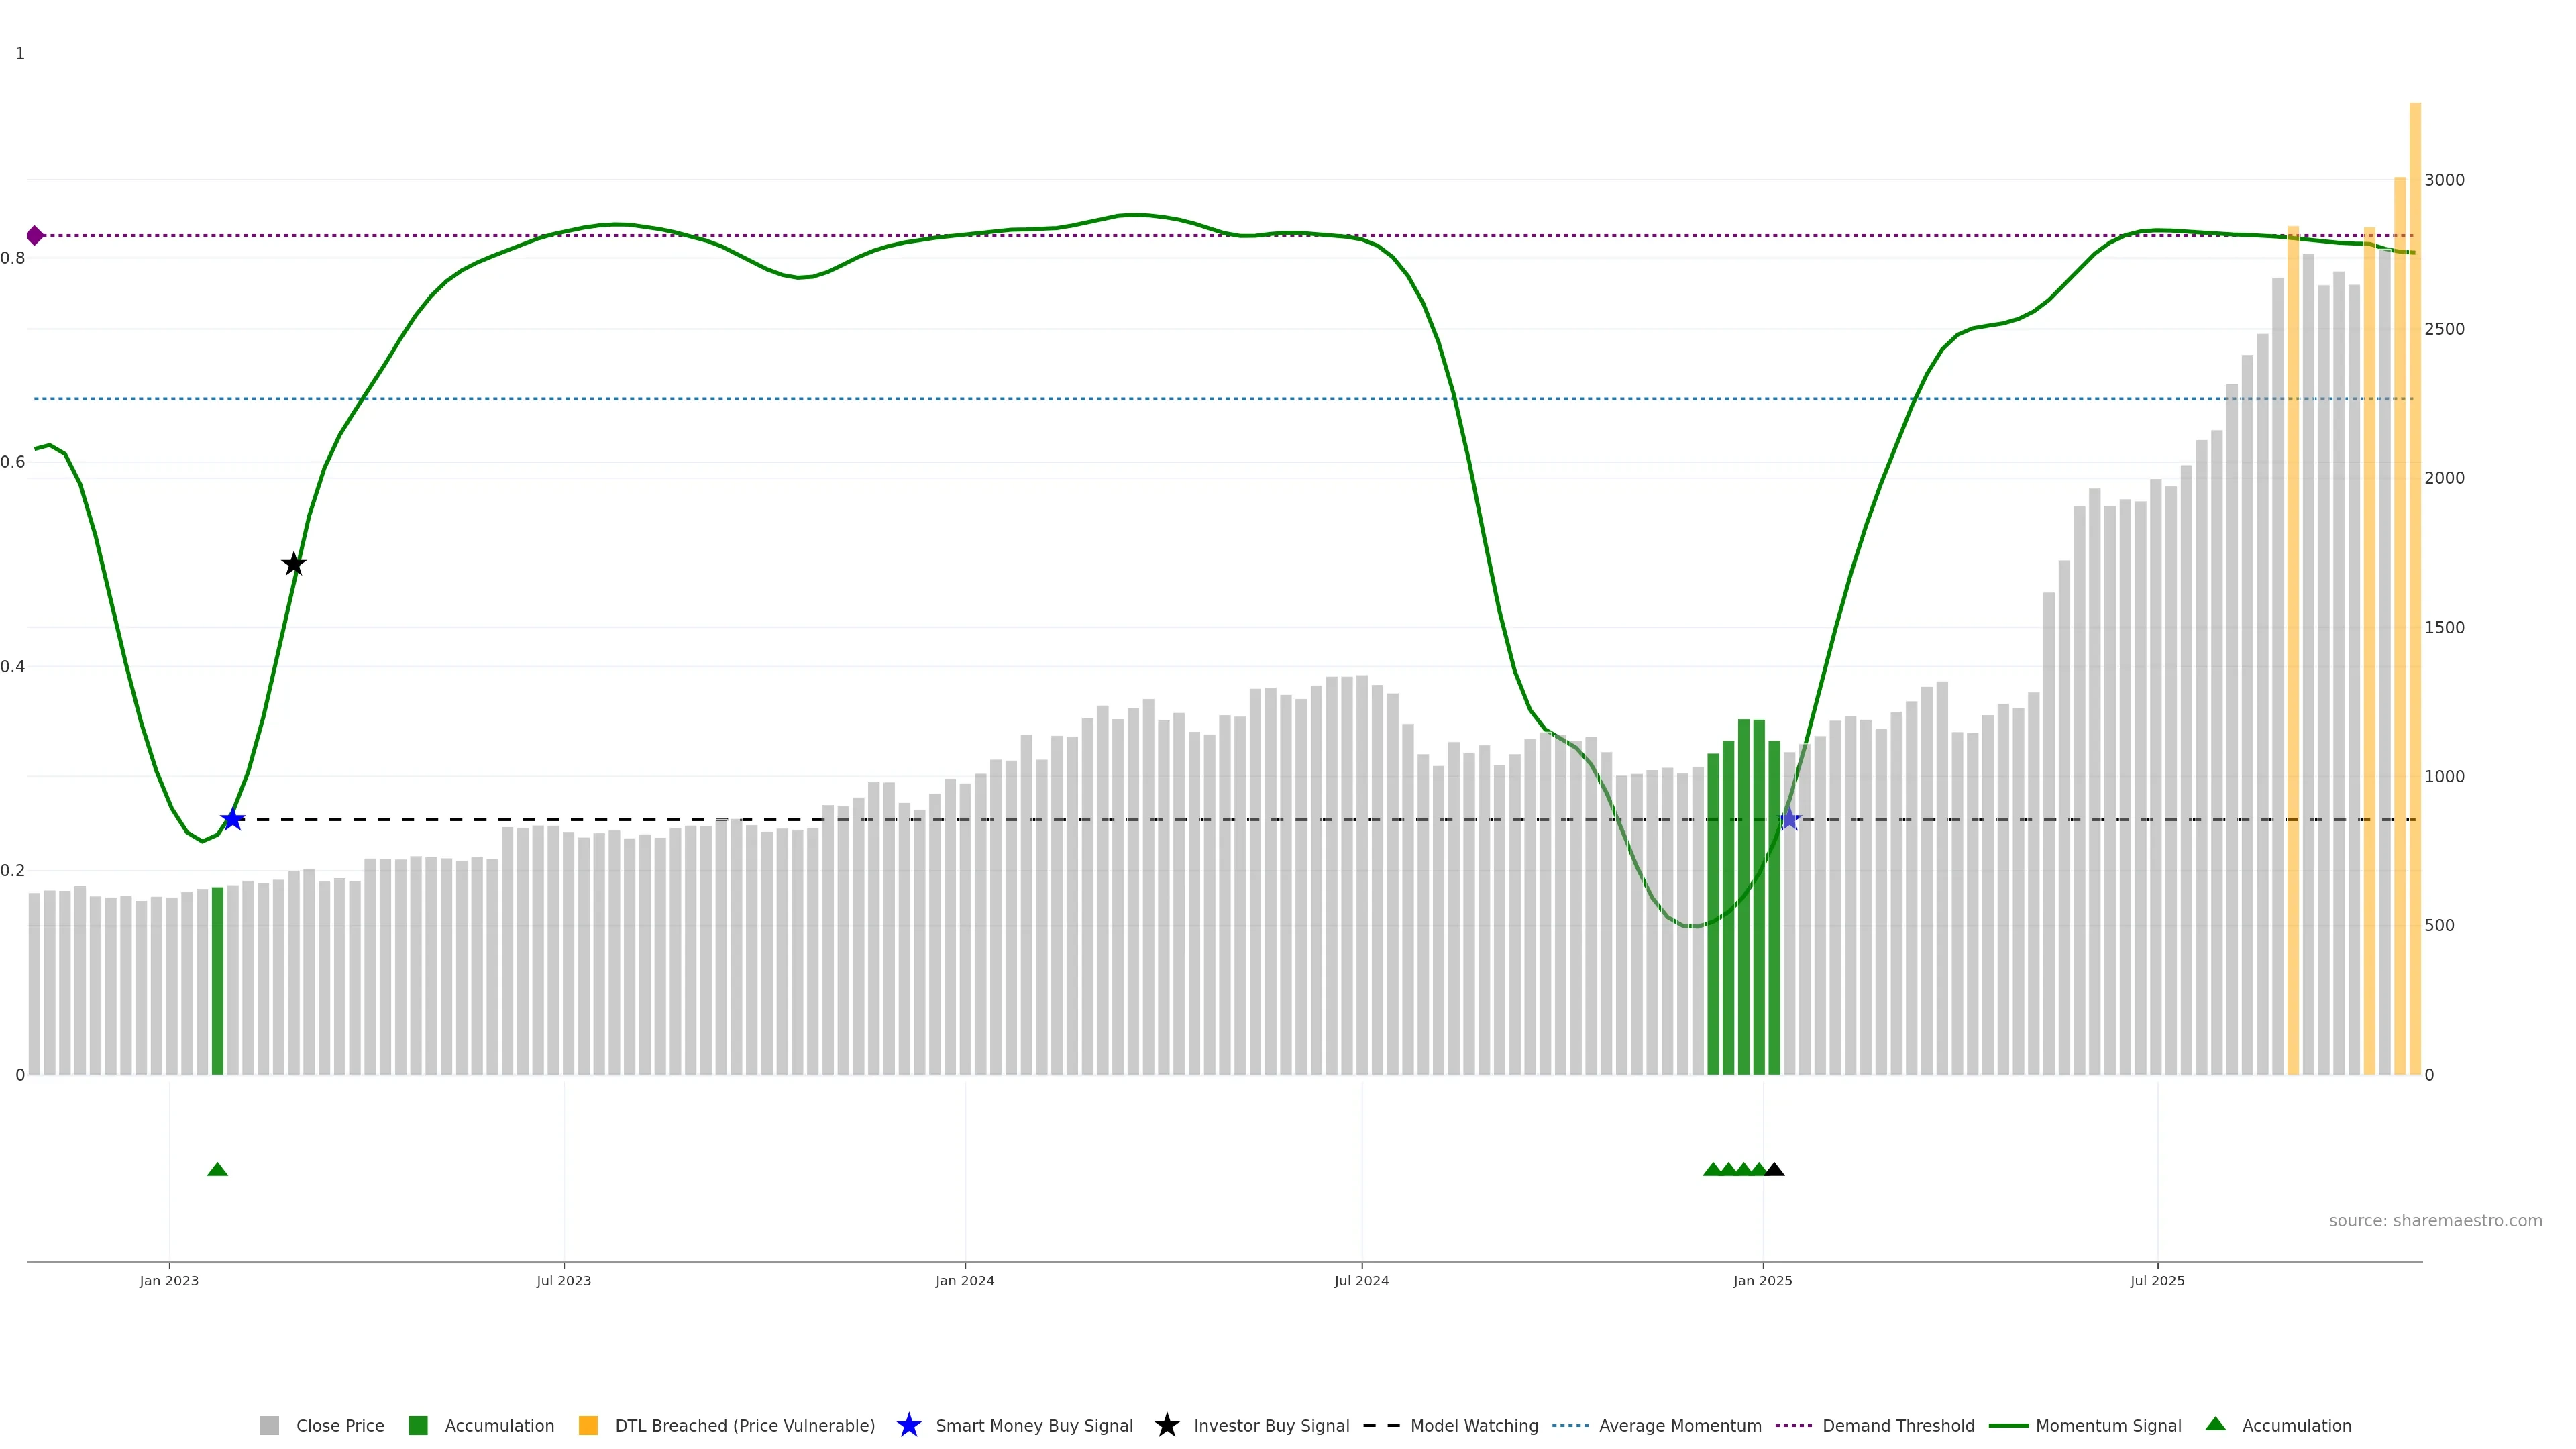The height and width of the screenshot is (1449, 2576).
Task: Click the sharemaestro.com source text
Action: (x=2435, y=1221)
